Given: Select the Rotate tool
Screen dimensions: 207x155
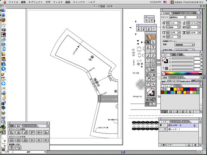Looking at the screenshot, I should click(x=148, y=60).
